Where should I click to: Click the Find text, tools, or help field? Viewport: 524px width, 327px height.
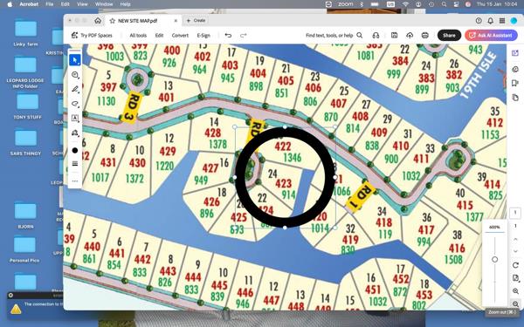(334, 36)
